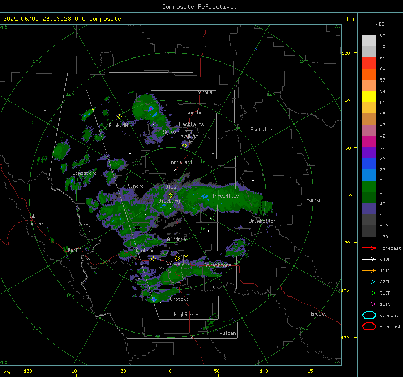Click the Calgary city label
Viewport: 403px width, 377px height.
[x=175, y=264]
